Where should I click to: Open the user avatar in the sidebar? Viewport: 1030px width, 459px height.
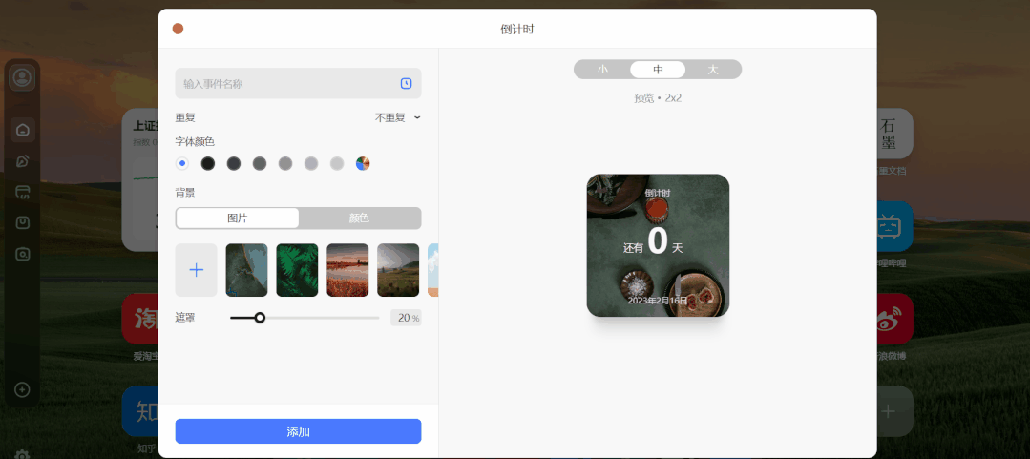[22, 77]
